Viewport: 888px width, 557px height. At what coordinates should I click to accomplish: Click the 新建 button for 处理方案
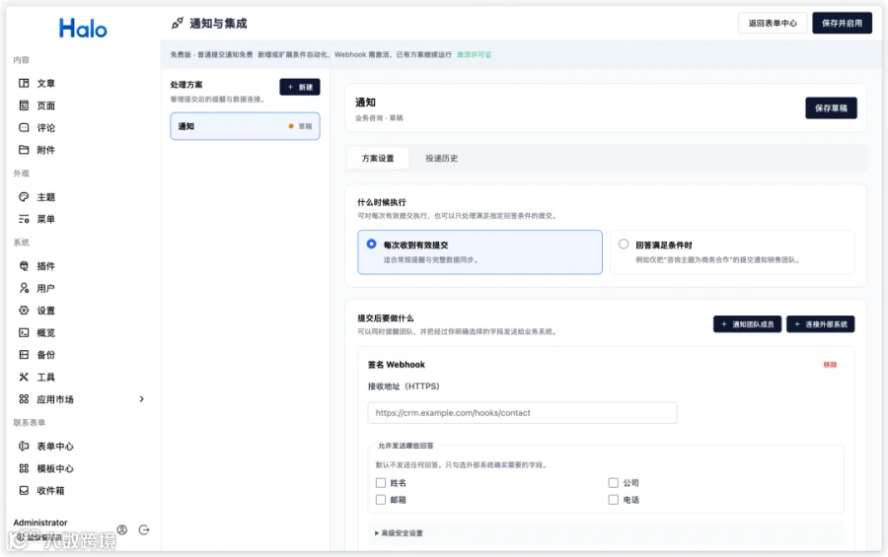click(x=300, y=87)
